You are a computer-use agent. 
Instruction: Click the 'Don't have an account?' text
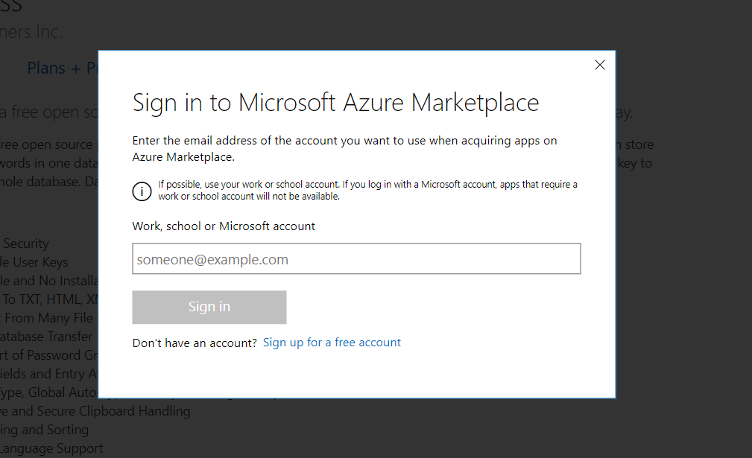pyautogui.click(x=195, y=343)
